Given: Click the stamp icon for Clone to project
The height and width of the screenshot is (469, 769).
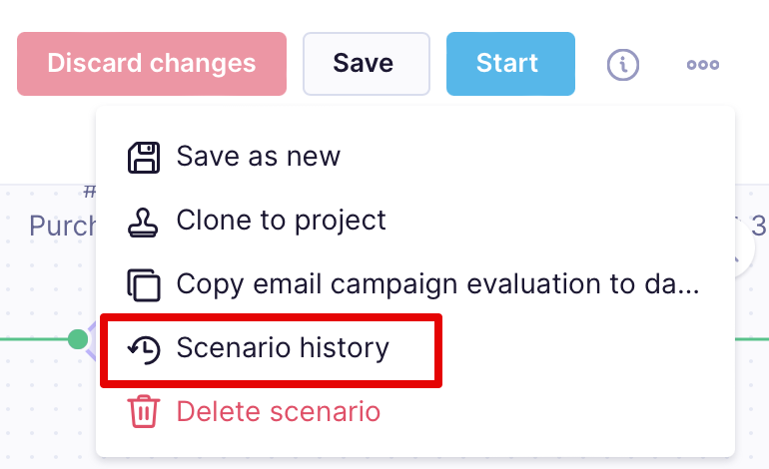Looking at the screenshot, I should (144, 221).
